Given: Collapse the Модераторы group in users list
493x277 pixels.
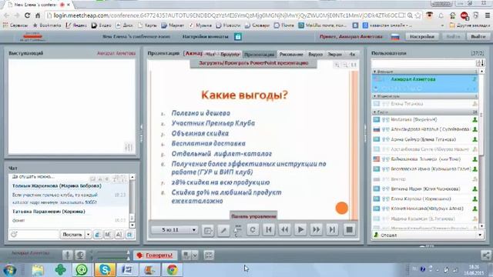Looking at the screenshot, I should [374, 96].
